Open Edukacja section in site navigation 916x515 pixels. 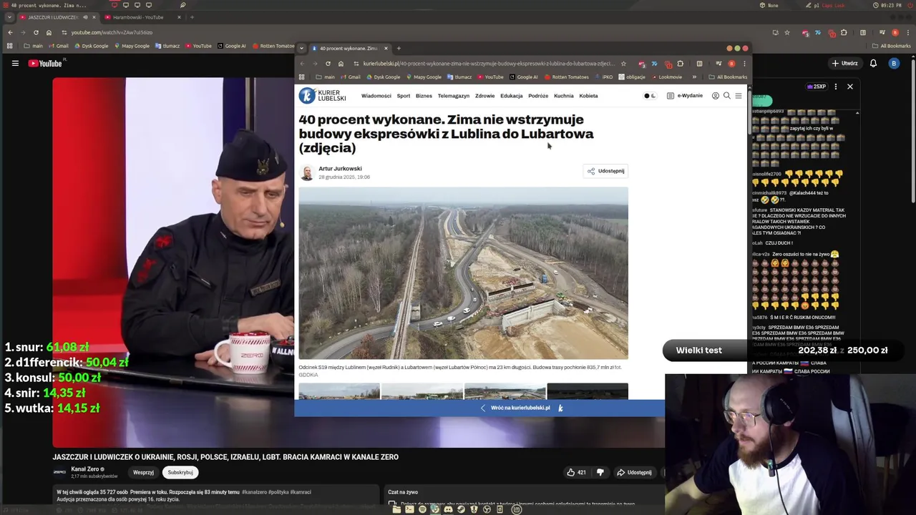point(512,96)
